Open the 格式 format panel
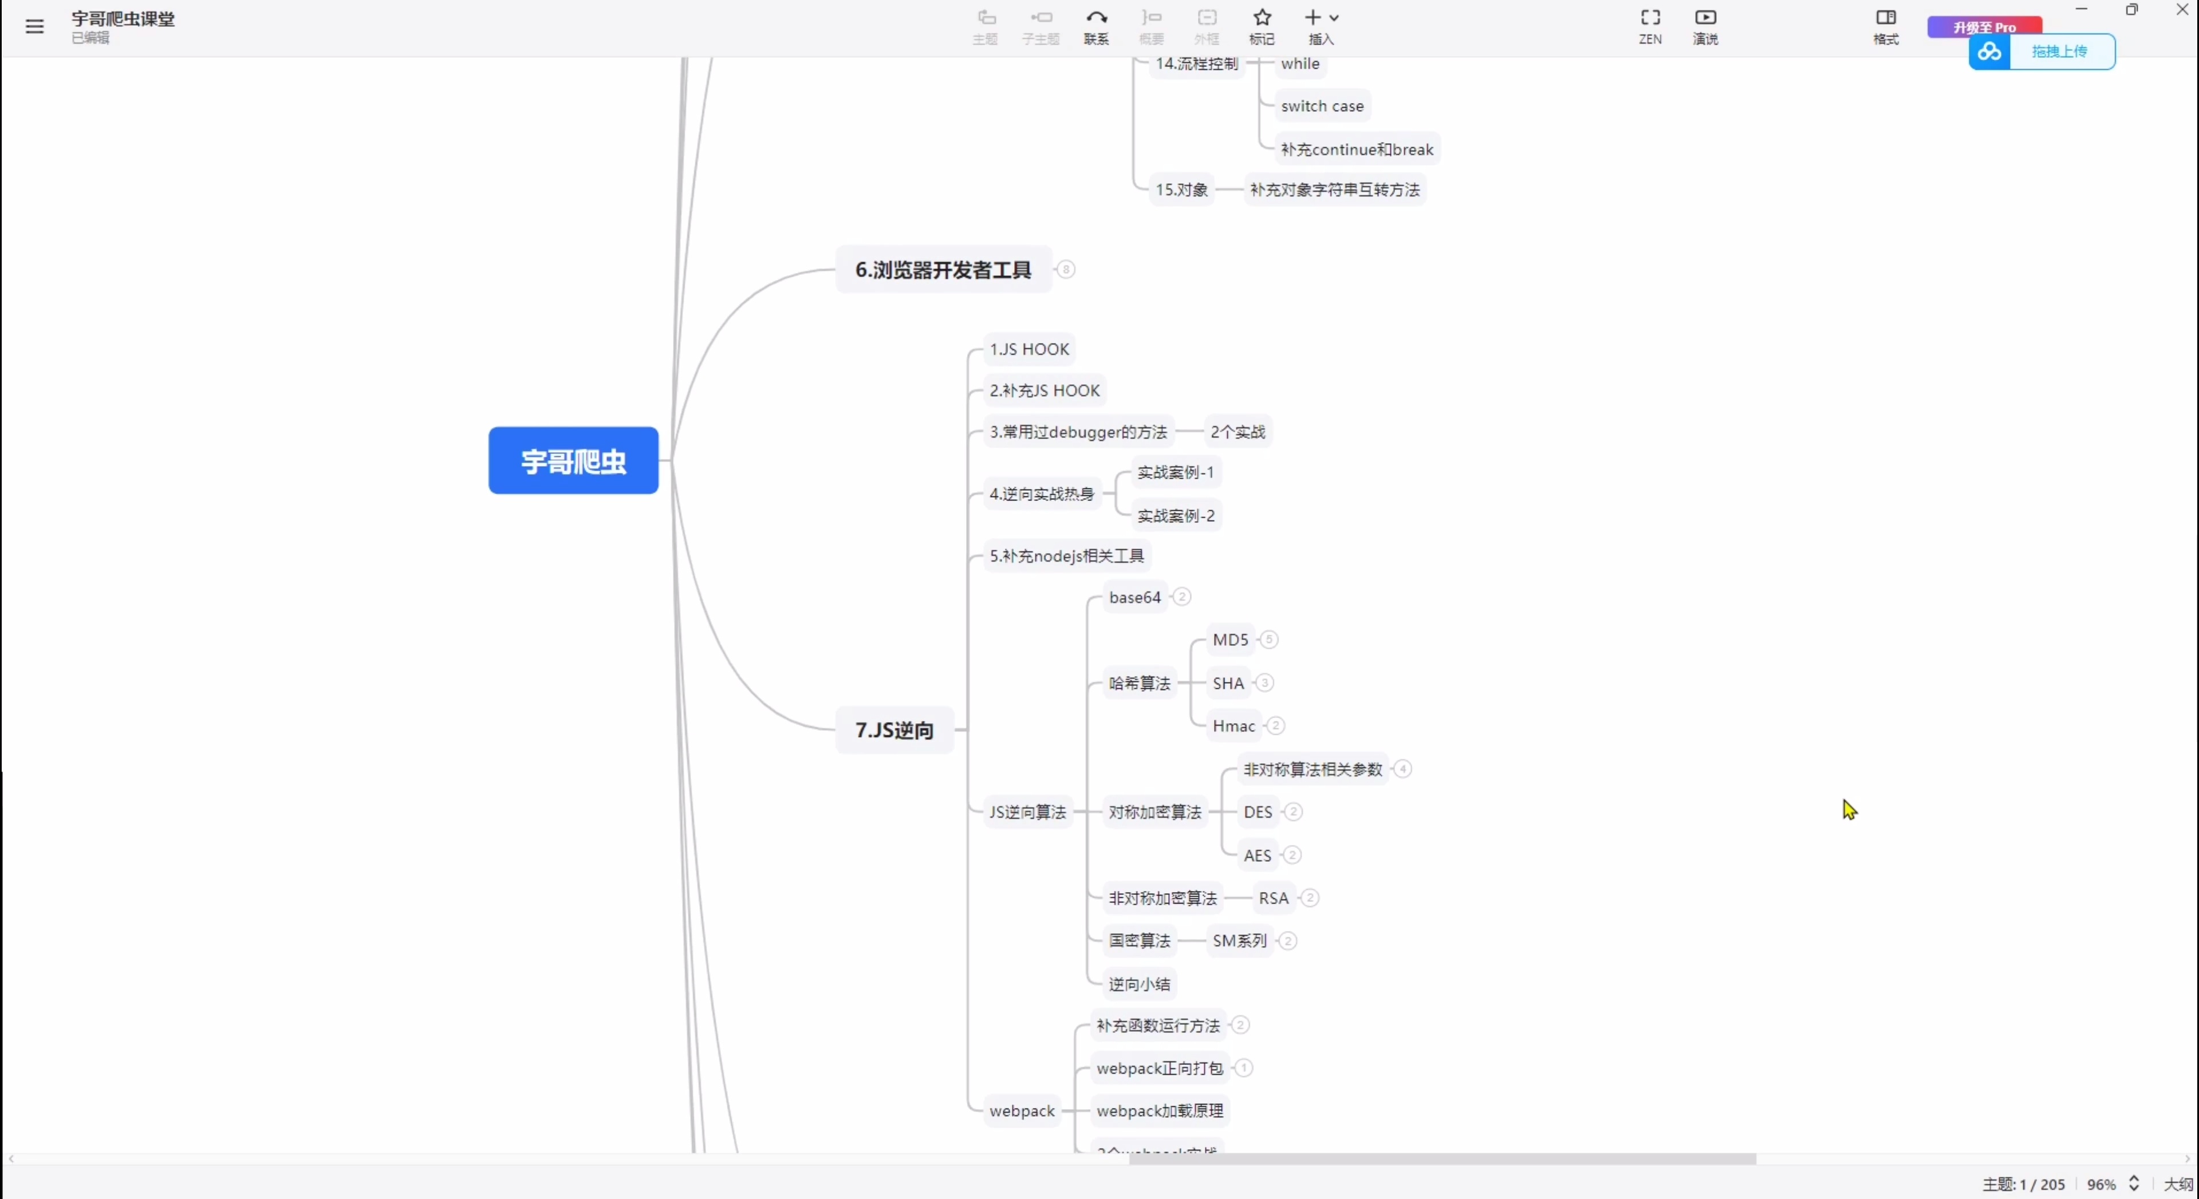Screen dimensions: 2199x1199 (1886, 26)
